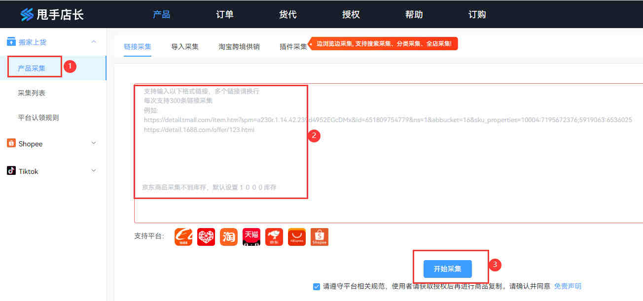Click the Shopee bag icon in sidebar
Viewport: 643px width, 301px height.
click(11, 143)
